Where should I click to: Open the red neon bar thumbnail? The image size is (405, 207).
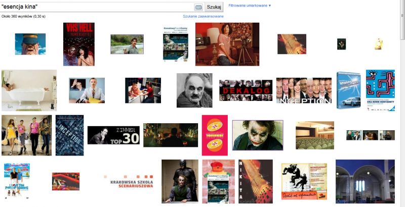(x=66, y=182)
